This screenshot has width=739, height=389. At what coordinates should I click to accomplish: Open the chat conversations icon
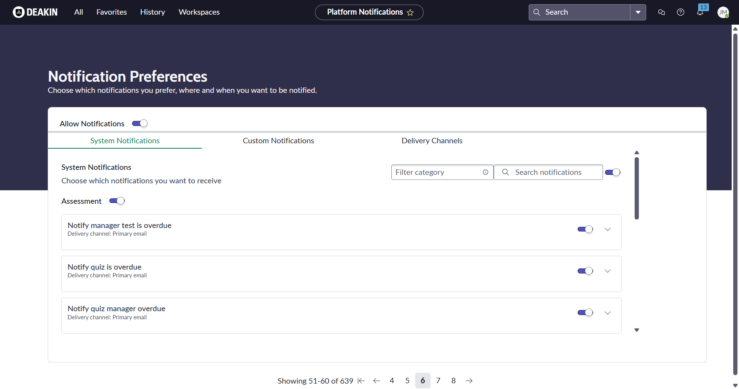tap(662, 12)
